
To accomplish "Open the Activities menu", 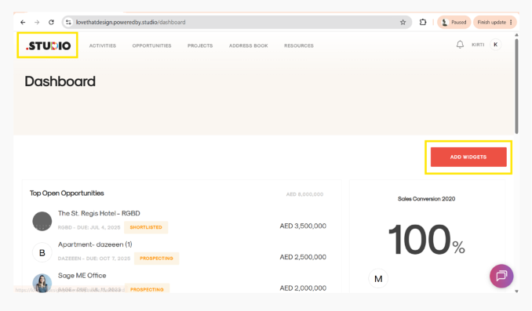I will pyautogui.click(x=103, y=45).
